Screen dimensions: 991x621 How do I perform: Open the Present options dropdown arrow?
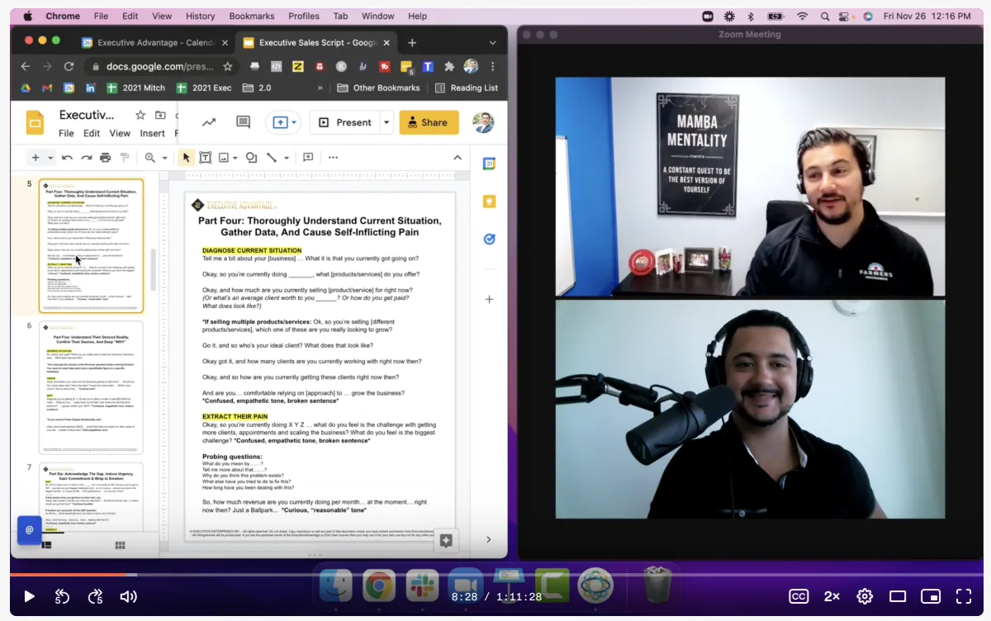[x=386, y=122]
